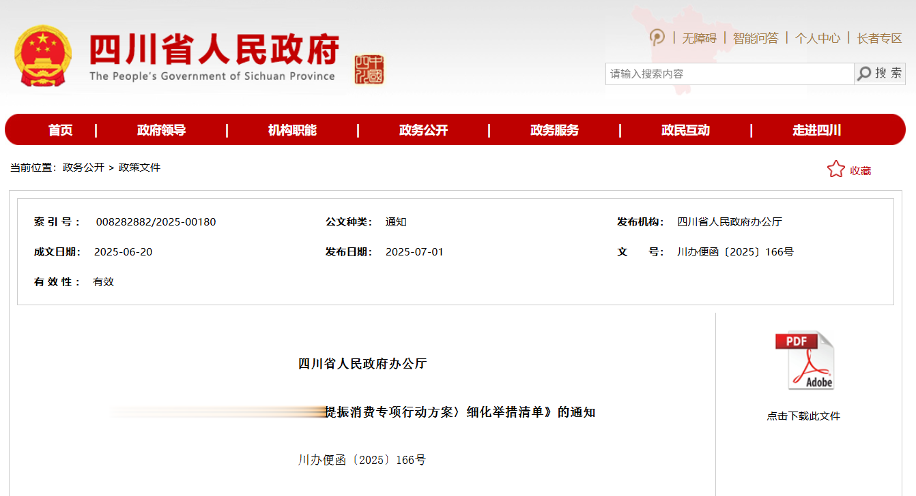Click the 当前位置 label
Image resolution: width=916 pixels, height=496 pixels.
click(x=33, y=167)
